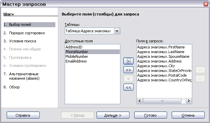Select MobileNumber in available fields
210x123 pixels.
[x=92, y=56]
